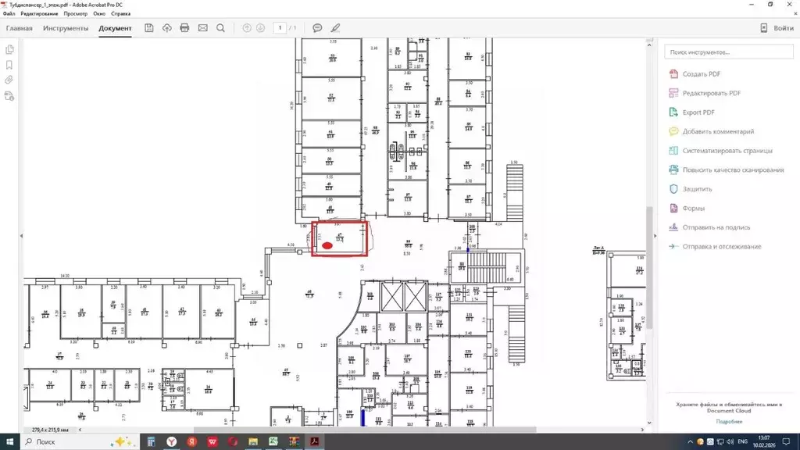Image resolution: width=800 pixels, height=450 pixels.
Task: Open the Calculator taskbar icon
Action: coord(151,441)
